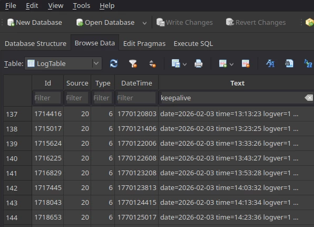Select the Id cell 1715017

(x=47, y=129)
